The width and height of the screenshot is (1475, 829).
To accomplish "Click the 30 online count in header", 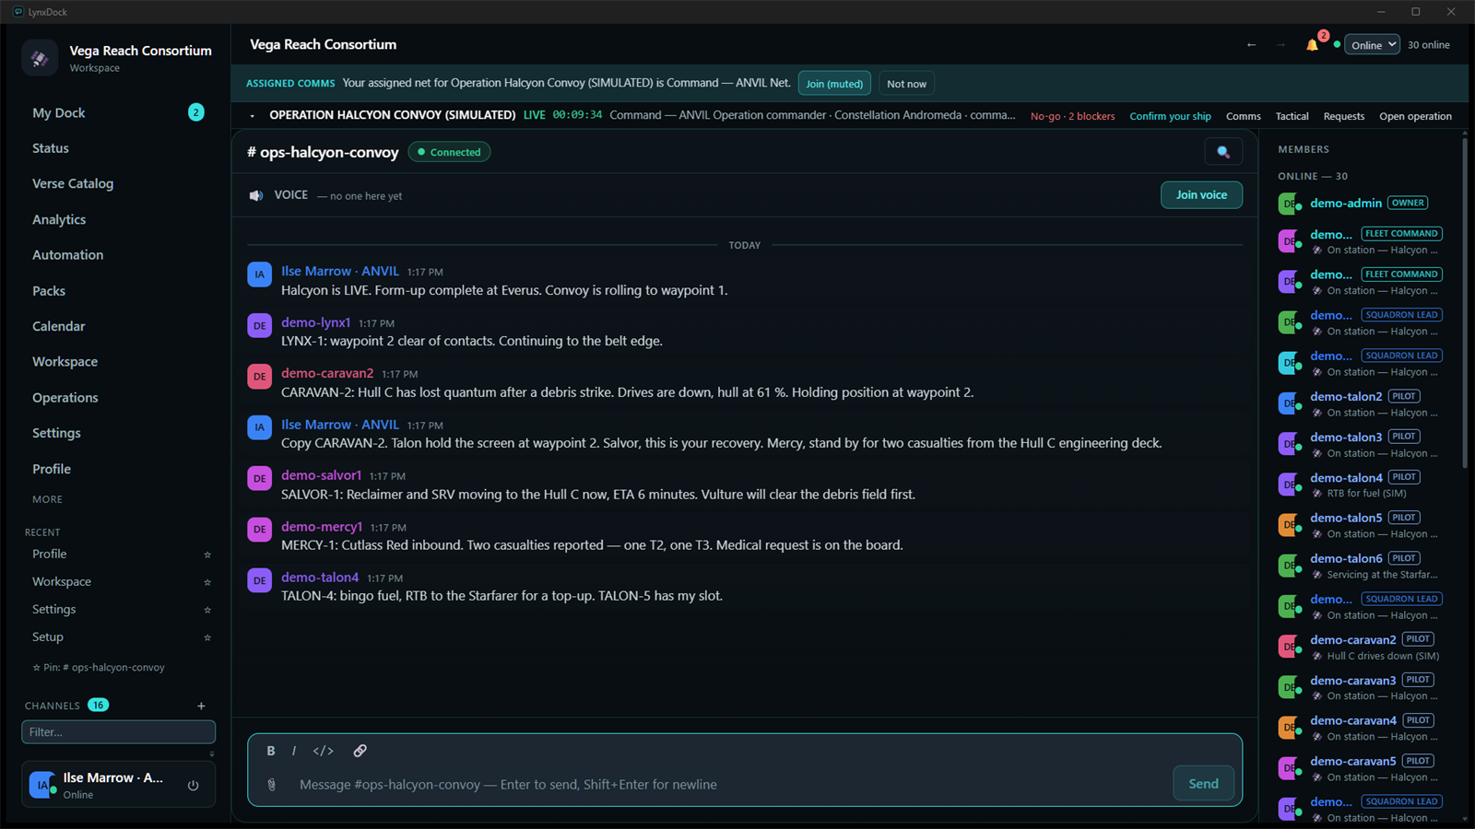I will click(x=1428, y=45).
